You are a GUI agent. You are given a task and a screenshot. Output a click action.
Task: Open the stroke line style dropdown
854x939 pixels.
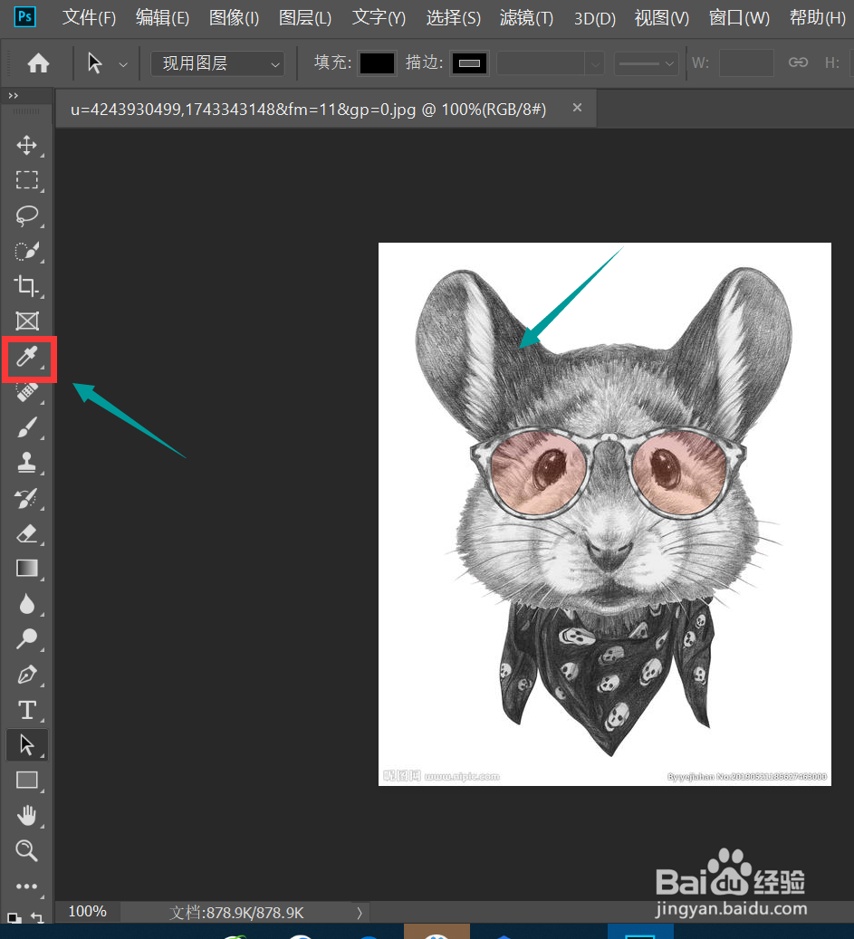point(646,63)
